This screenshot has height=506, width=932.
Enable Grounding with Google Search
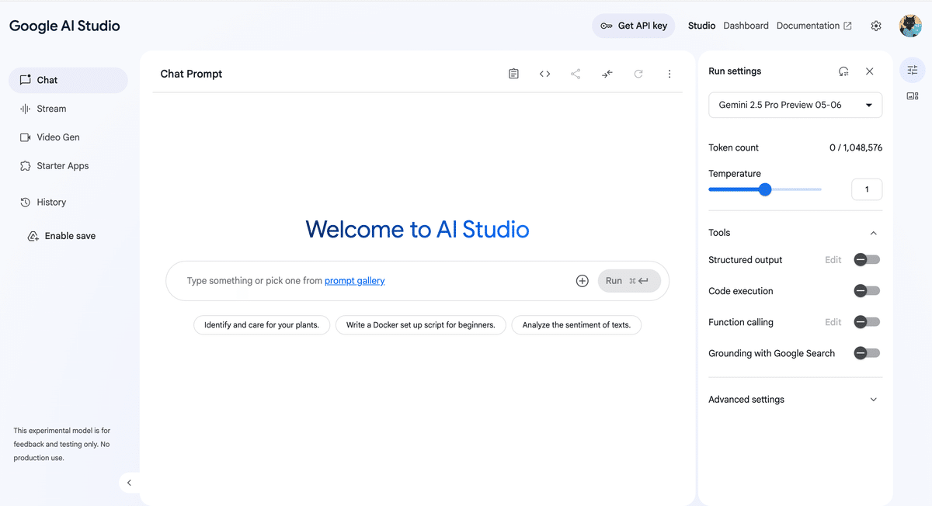(x=866, y=353)
